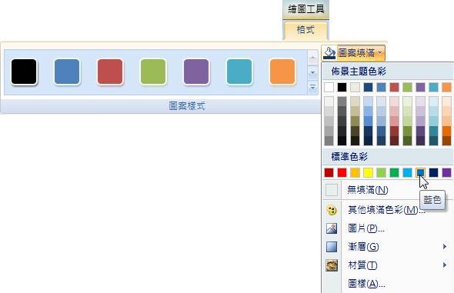Pick purple theme color in top row

click(420, 87)
